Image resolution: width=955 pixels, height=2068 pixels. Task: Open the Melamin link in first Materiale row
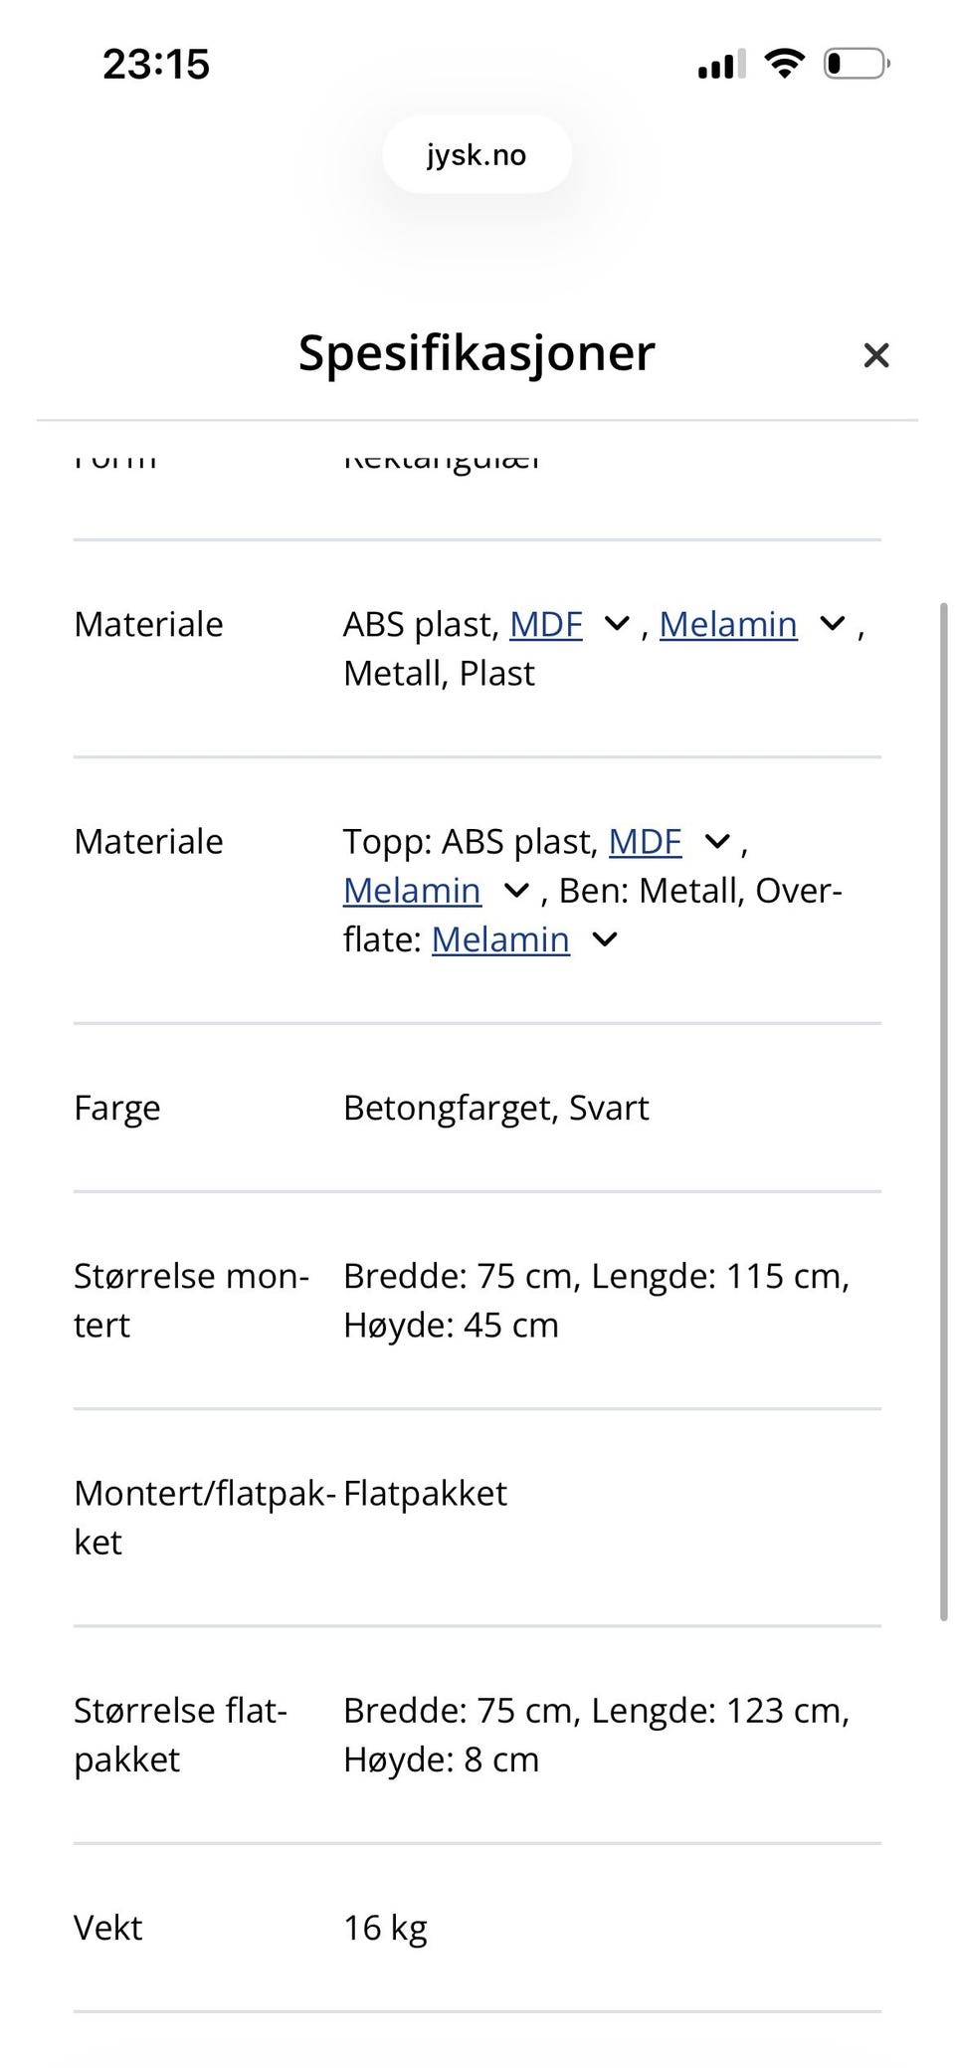tap(729, 624)
